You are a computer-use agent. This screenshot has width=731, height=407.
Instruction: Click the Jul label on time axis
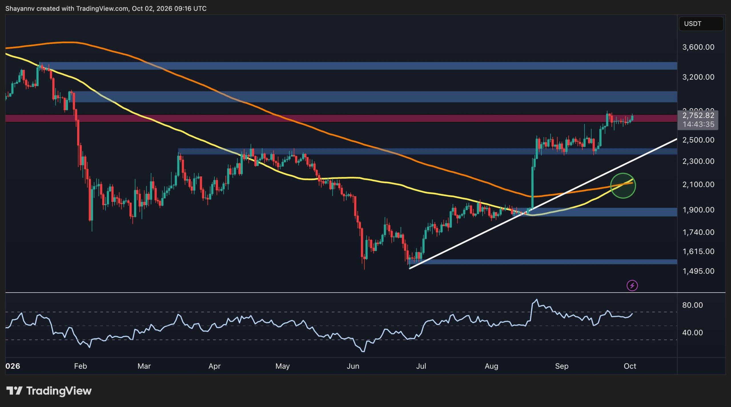pyautogui.click(x=421, y=366)
